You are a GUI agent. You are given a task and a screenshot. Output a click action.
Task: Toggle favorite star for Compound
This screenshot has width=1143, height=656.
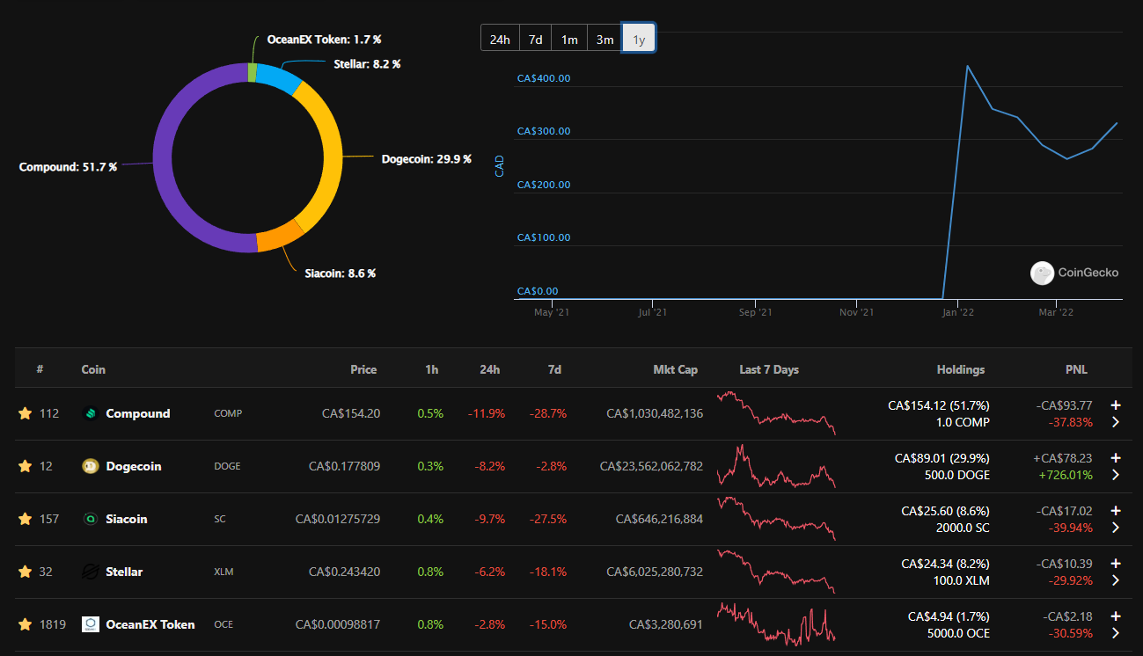[25, 413]
